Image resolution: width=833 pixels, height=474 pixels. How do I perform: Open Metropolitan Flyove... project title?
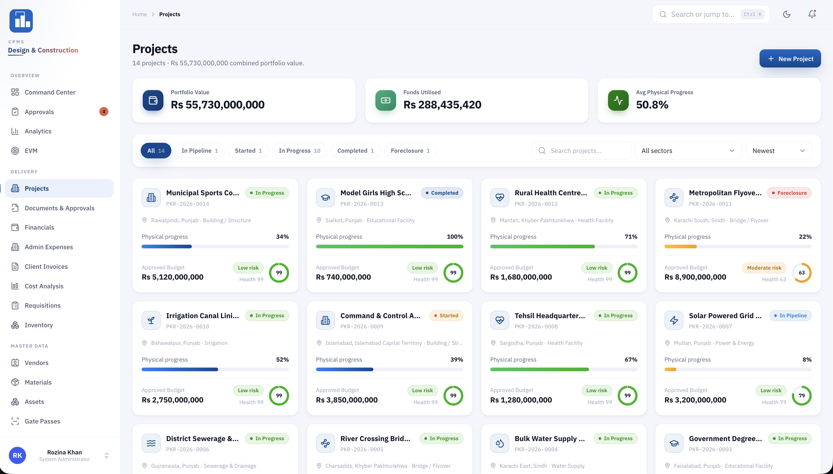click(725, 193)
